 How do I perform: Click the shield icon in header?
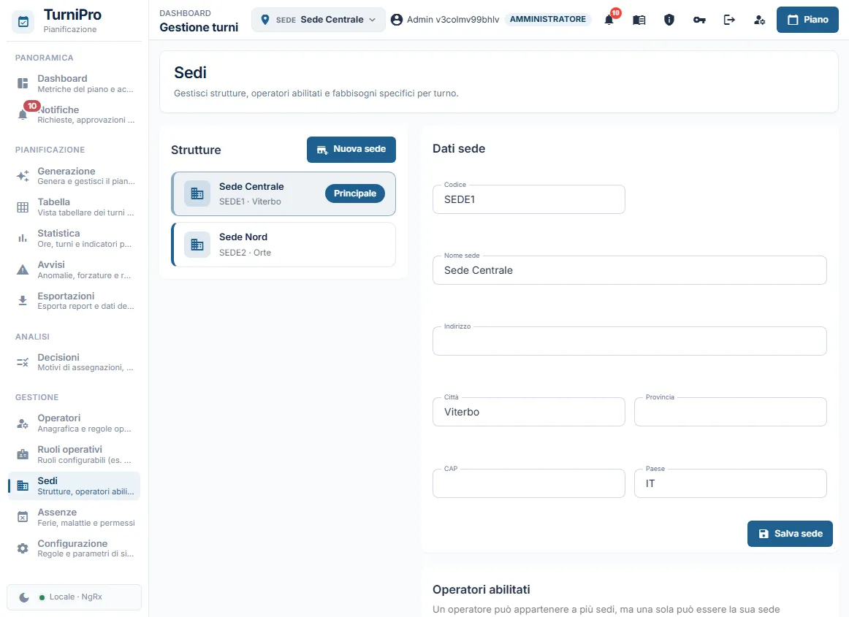pos(669,20)
